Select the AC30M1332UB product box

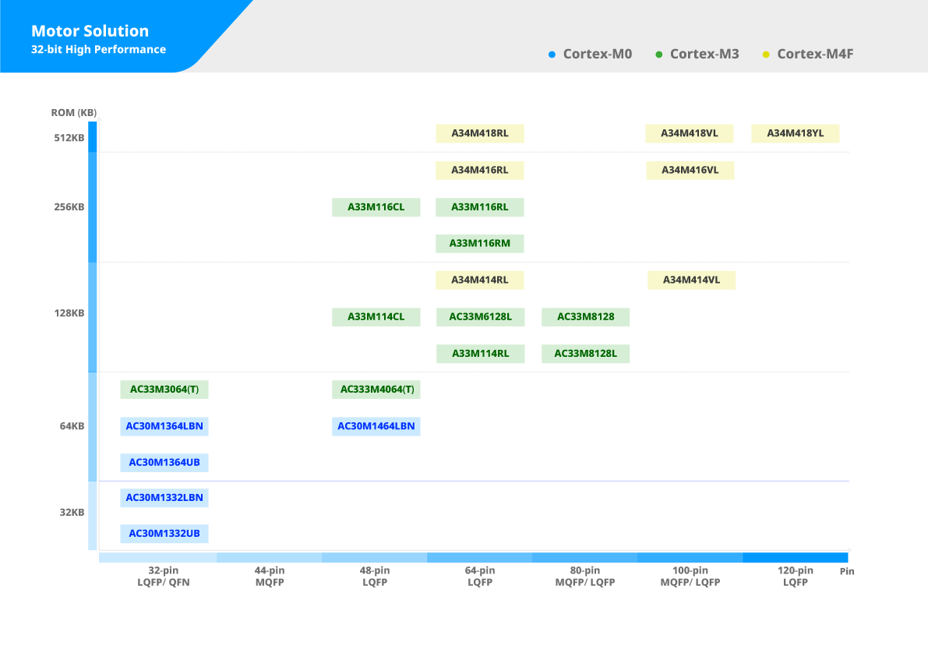(x=164, y=534)
